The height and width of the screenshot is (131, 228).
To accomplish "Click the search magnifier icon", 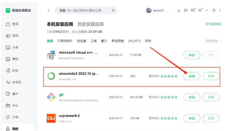I will point(113,10).
